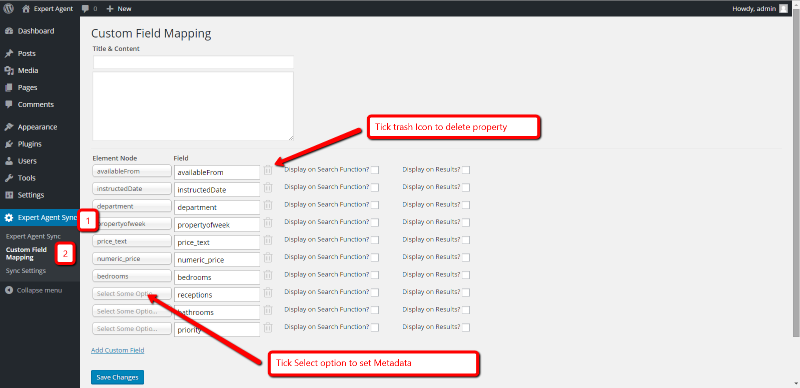
Task: Enable Display on Search Function for availableFrom
Action: click(375, 170)
